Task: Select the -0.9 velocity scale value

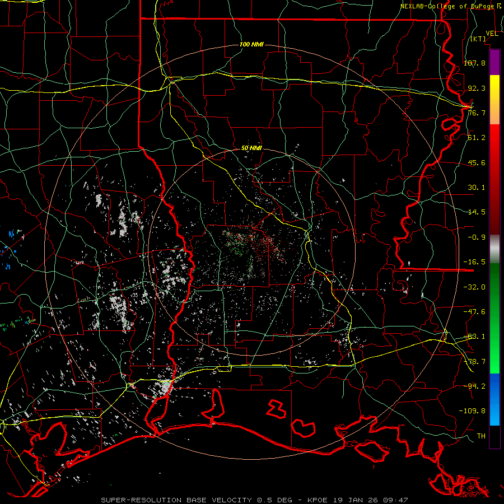Action: 477,237
